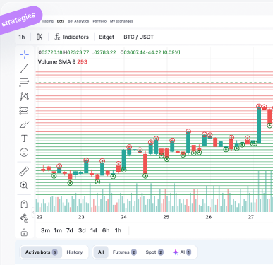Viewport: 273px width, 265px height.
Task: Open the horizontal lines Fibonacci tool
Action: point(24,83)
